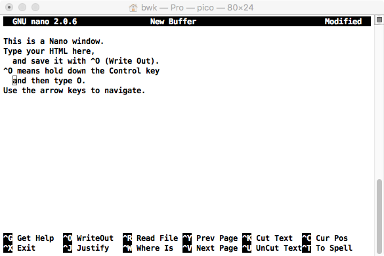Click the ^U UnCut Text shortcut
Viewport: 384px width, 256px height.
point(272,248)
